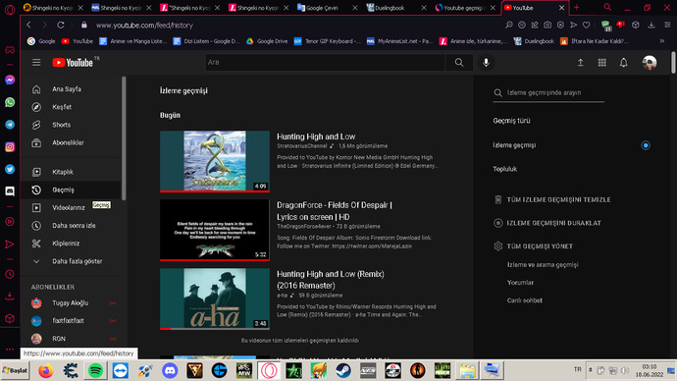Click the Hunting High and Low title

coord(316,136)
